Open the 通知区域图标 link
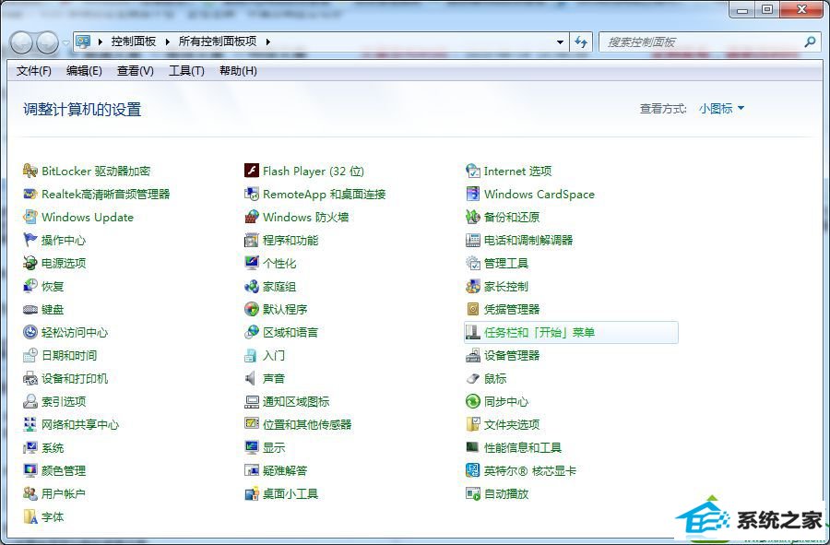This screenshot has width=830, height=545. [296, 402]
